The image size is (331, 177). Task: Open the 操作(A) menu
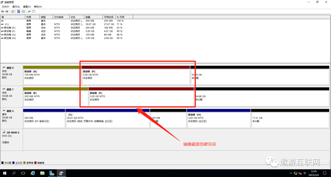[x=16, y=7]
